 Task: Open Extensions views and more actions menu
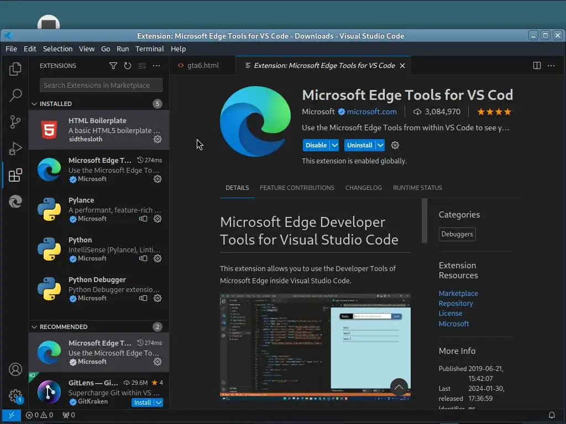156,66
